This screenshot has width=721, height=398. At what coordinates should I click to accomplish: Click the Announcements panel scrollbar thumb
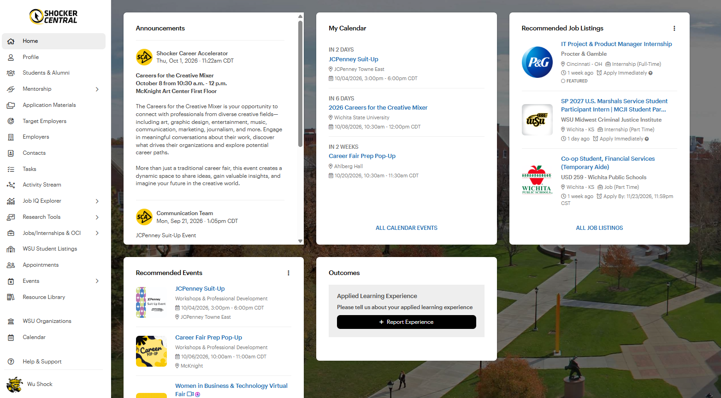300,83
